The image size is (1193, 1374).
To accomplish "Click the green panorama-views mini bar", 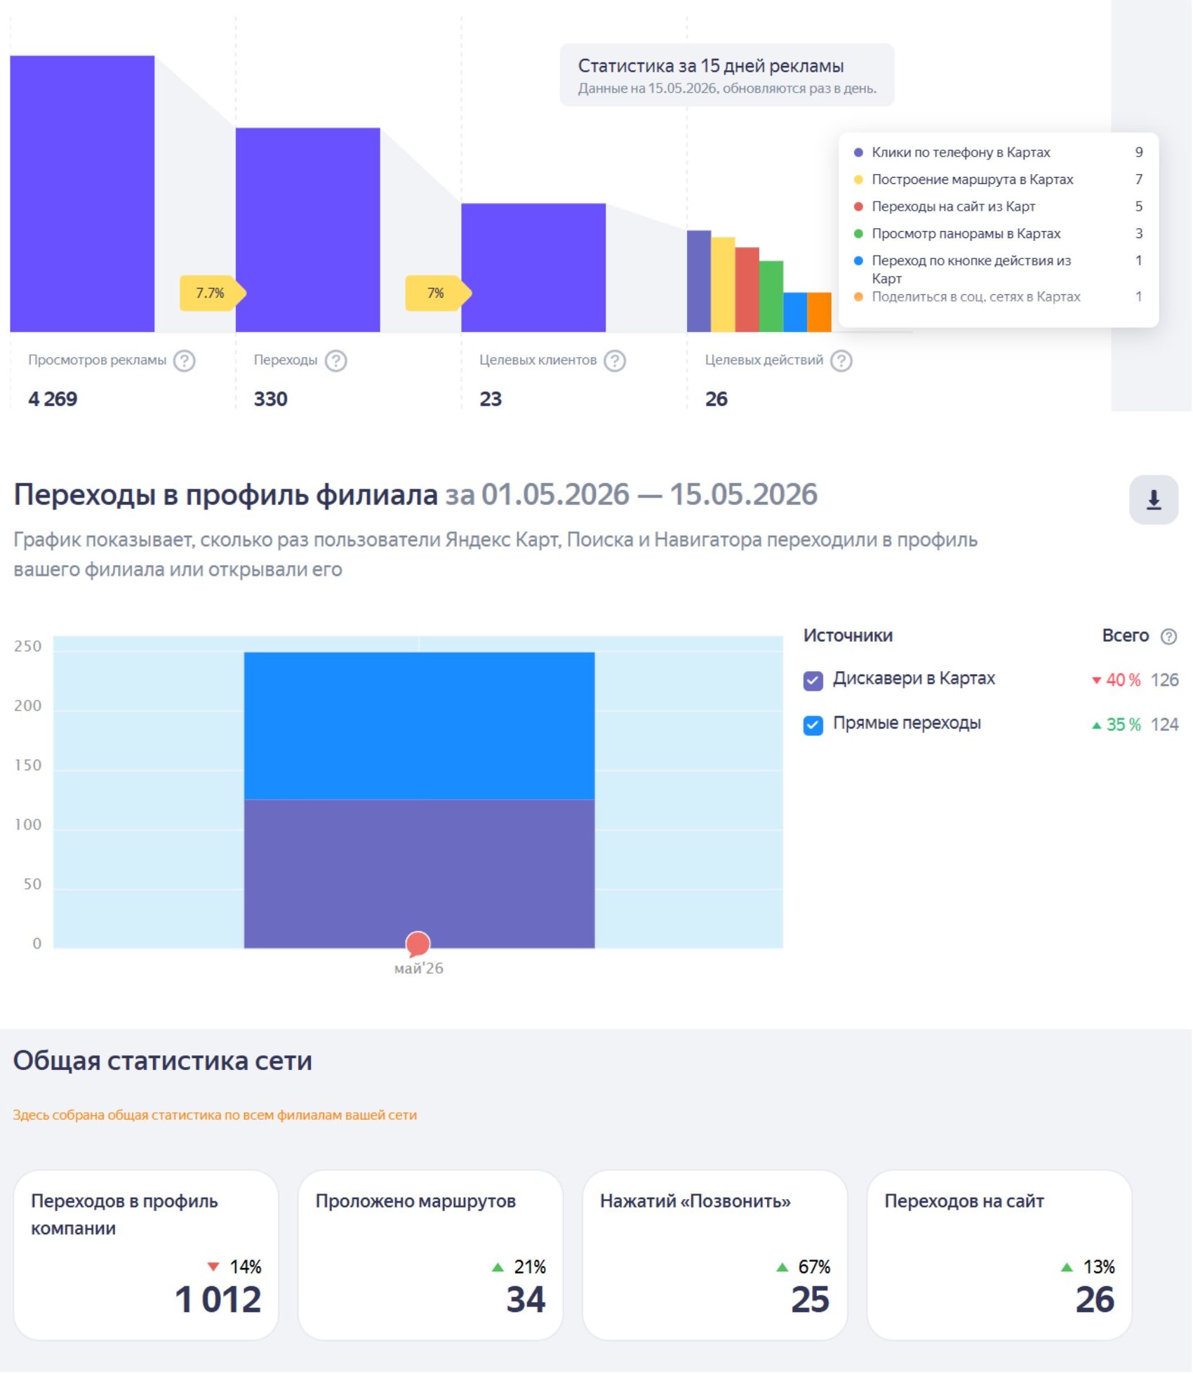I will pos(772,297).
